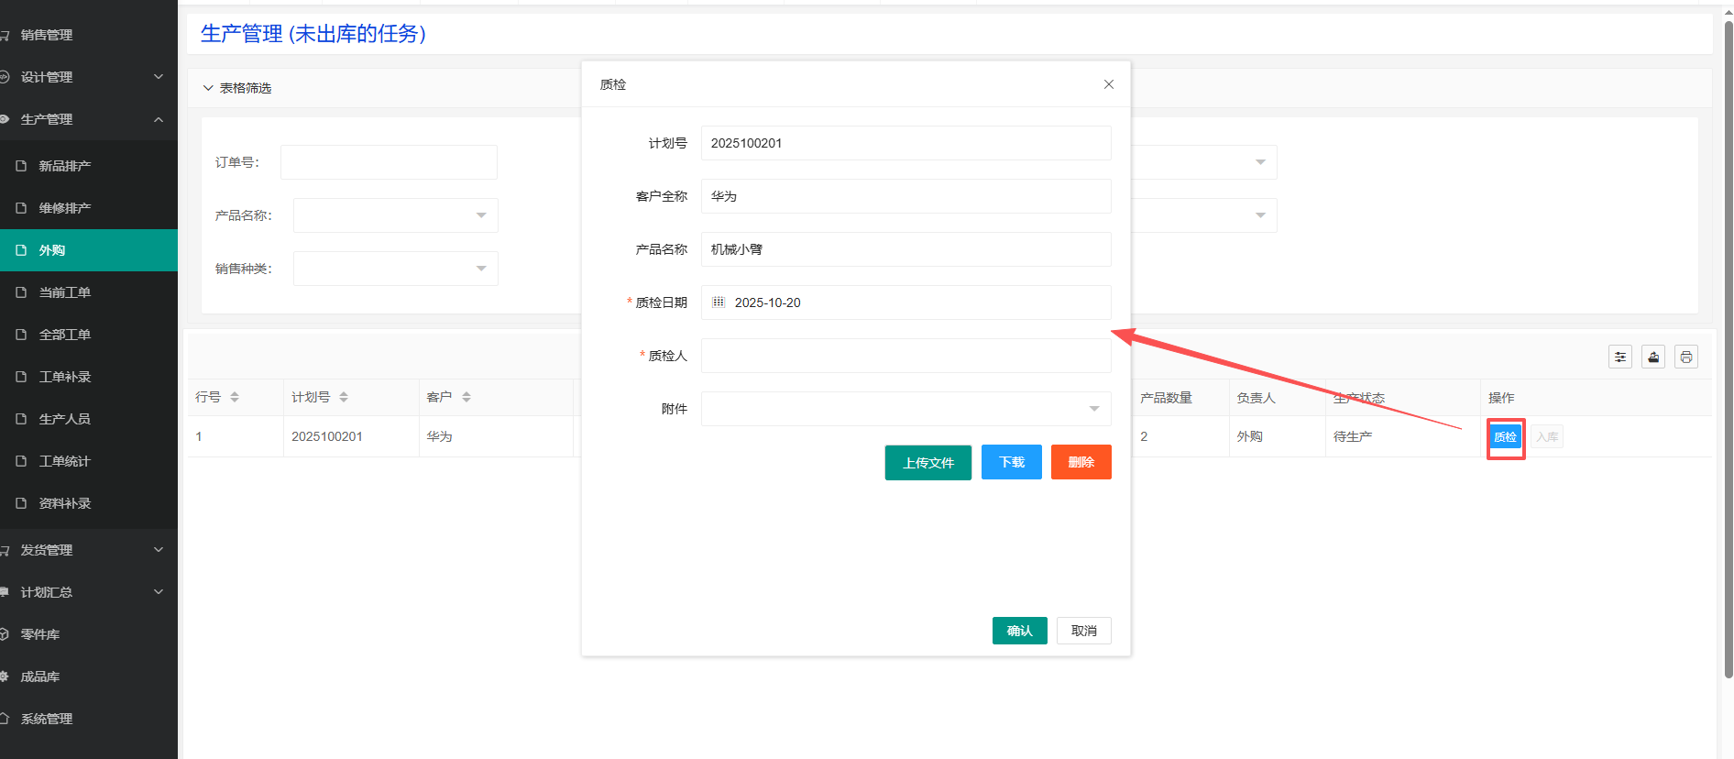Collapse the 表格筛选 filter panel

(x=208, y=88)
